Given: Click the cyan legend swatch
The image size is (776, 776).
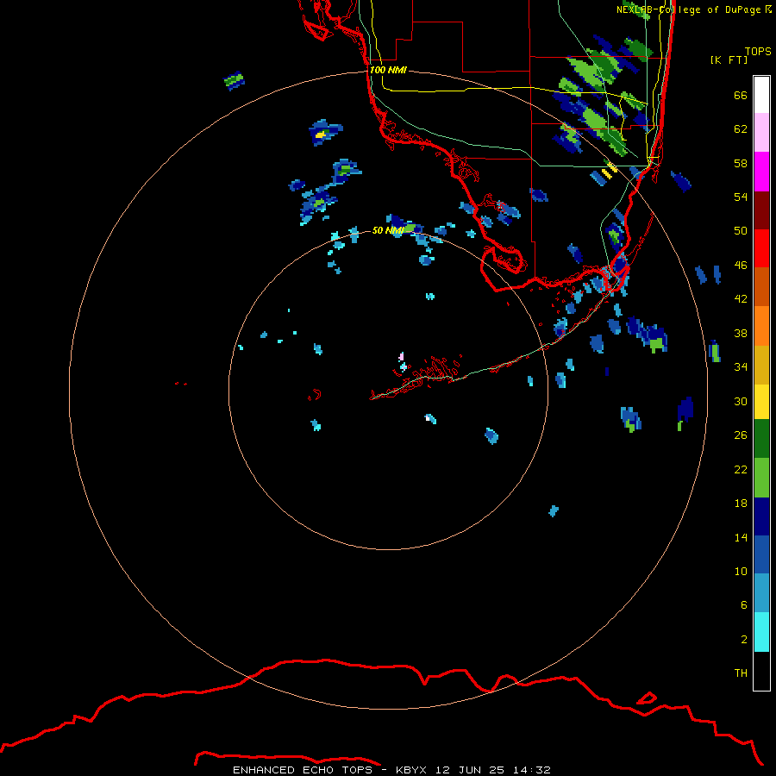Looking at the screenshot, I should pyautogui.click(x=761, y=632).
